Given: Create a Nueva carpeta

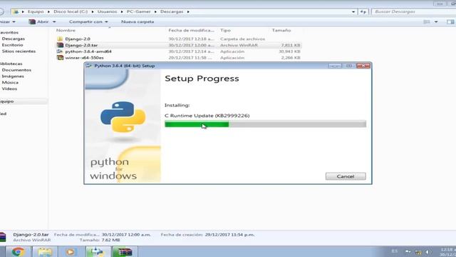Looking at the screenshot, I should 138,22.
